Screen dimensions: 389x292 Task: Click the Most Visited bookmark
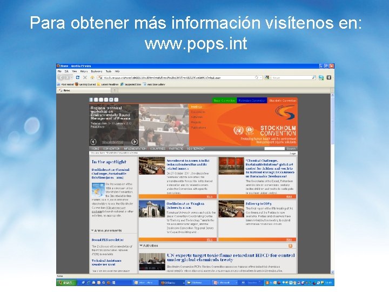65,84
